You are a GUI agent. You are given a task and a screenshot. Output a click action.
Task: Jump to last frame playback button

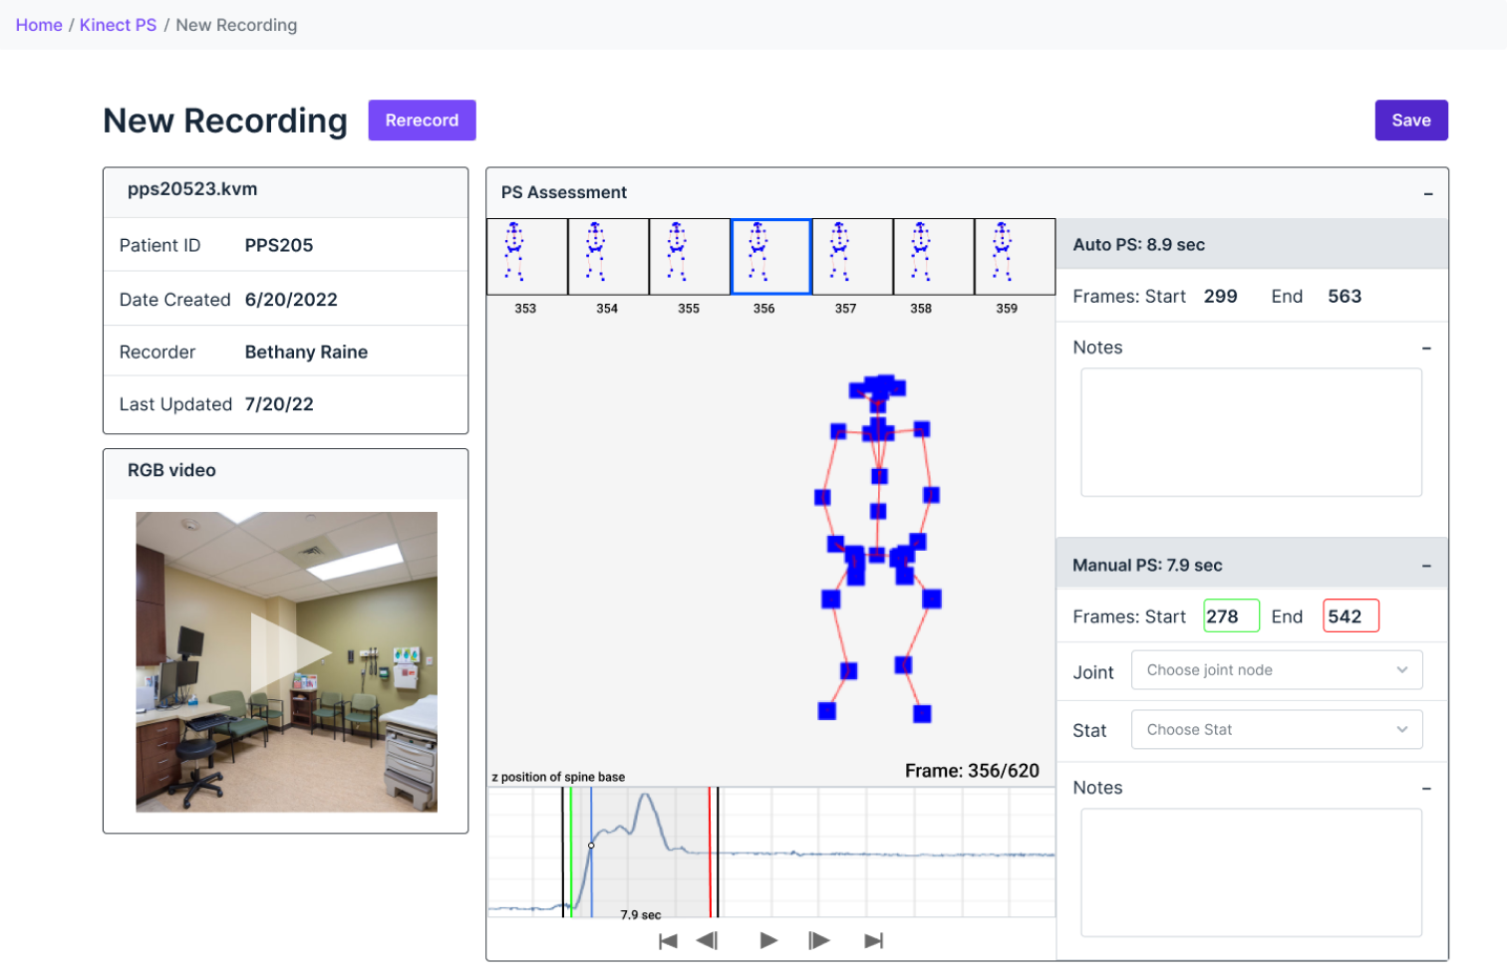pos(873,941)
